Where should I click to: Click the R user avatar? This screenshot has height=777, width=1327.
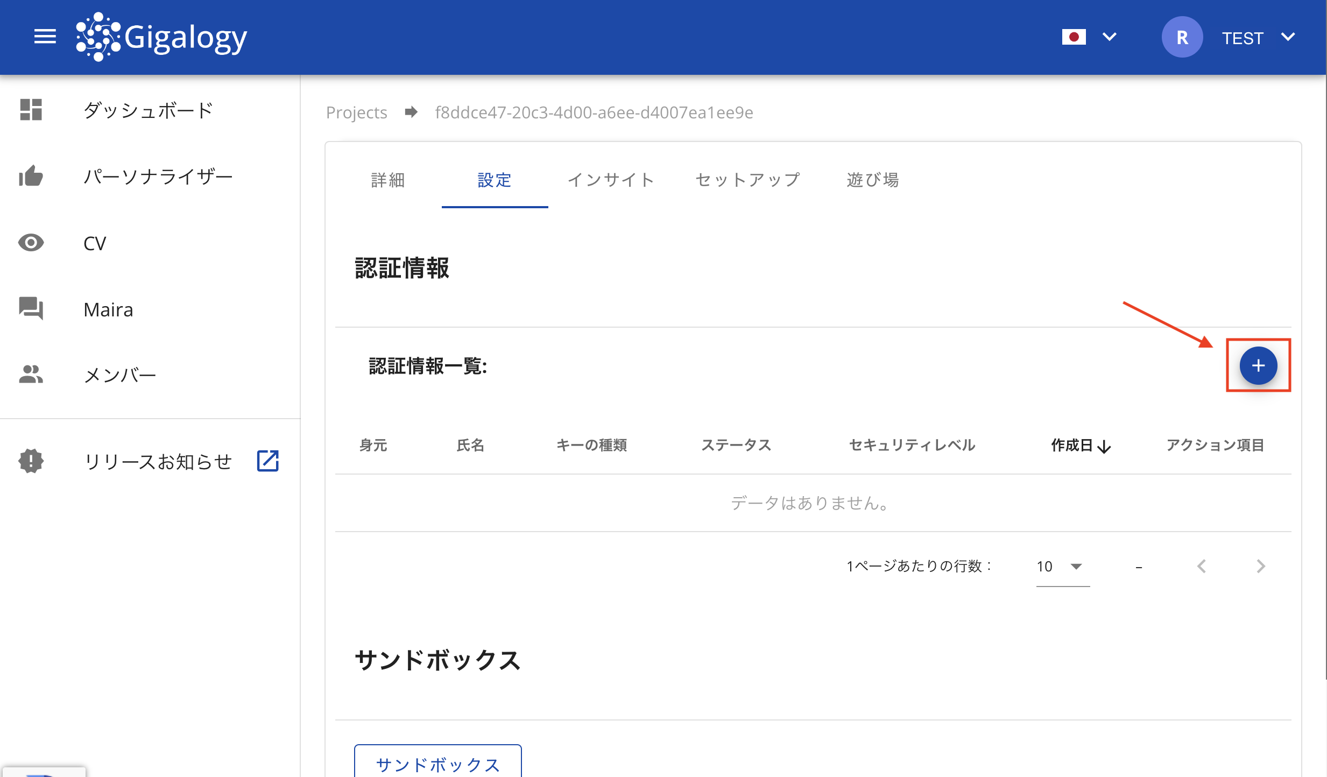tap(1182, 37)
